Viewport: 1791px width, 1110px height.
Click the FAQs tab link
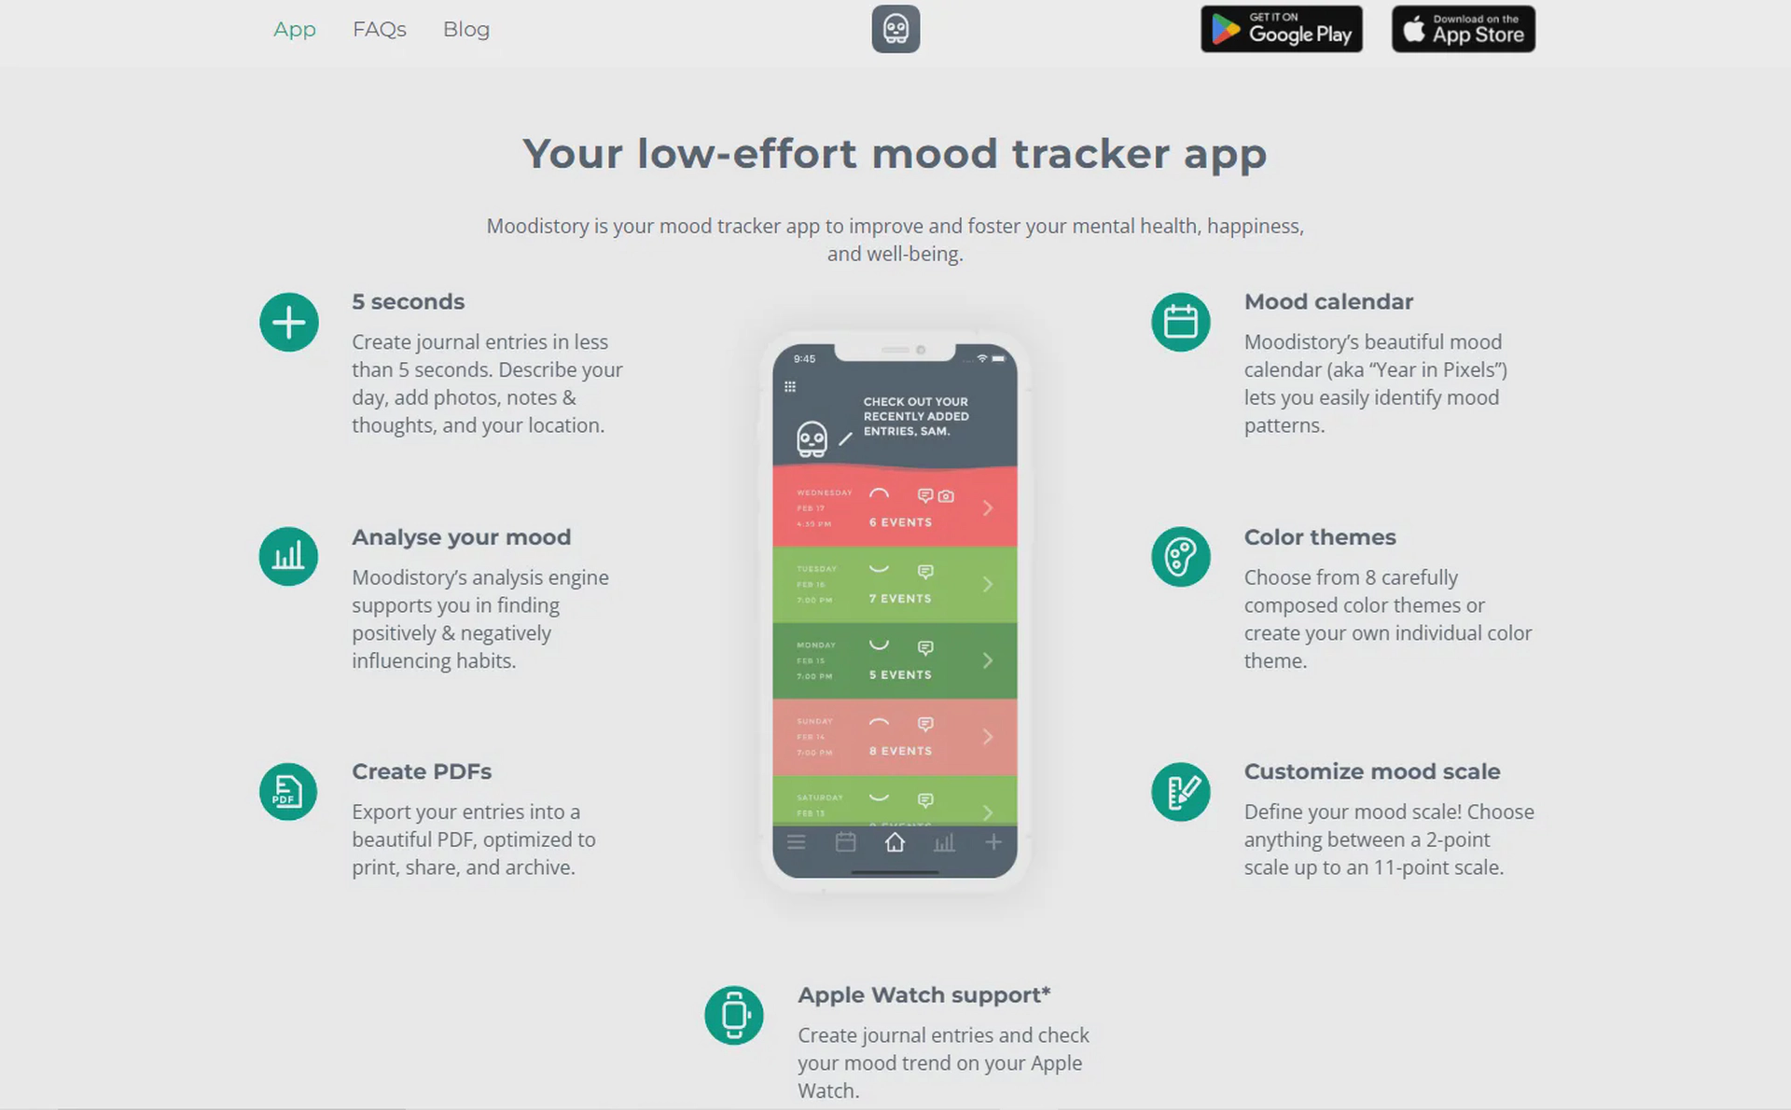(379, 28)
